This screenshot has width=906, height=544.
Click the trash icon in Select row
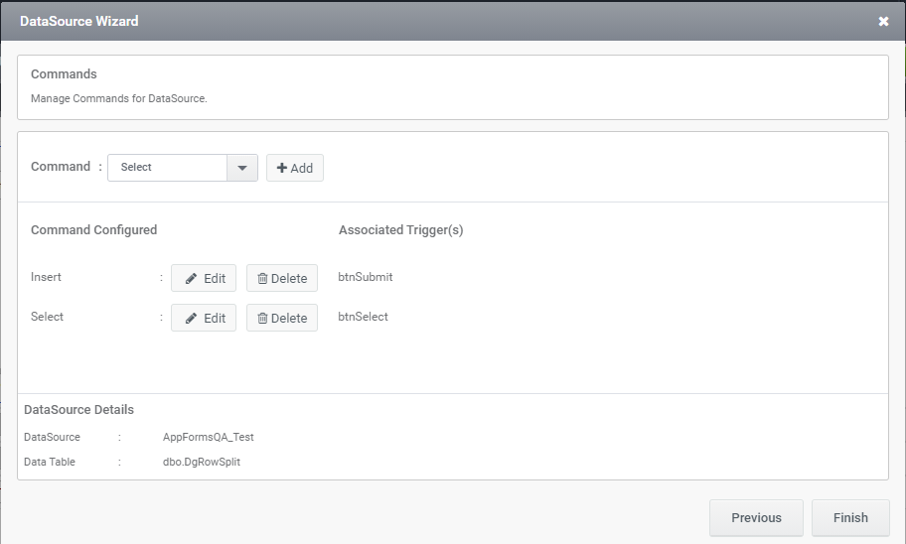pos(262,319)
